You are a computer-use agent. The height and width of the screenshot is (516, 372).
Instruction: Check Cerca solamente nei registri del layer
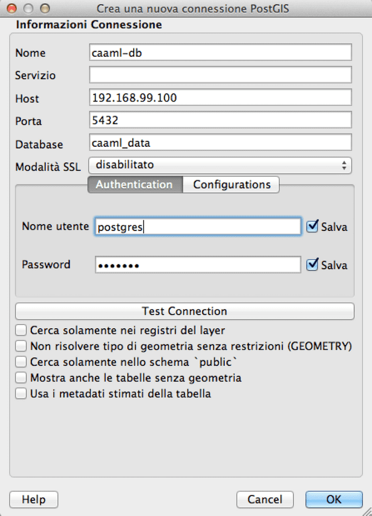tap(20, 329)
